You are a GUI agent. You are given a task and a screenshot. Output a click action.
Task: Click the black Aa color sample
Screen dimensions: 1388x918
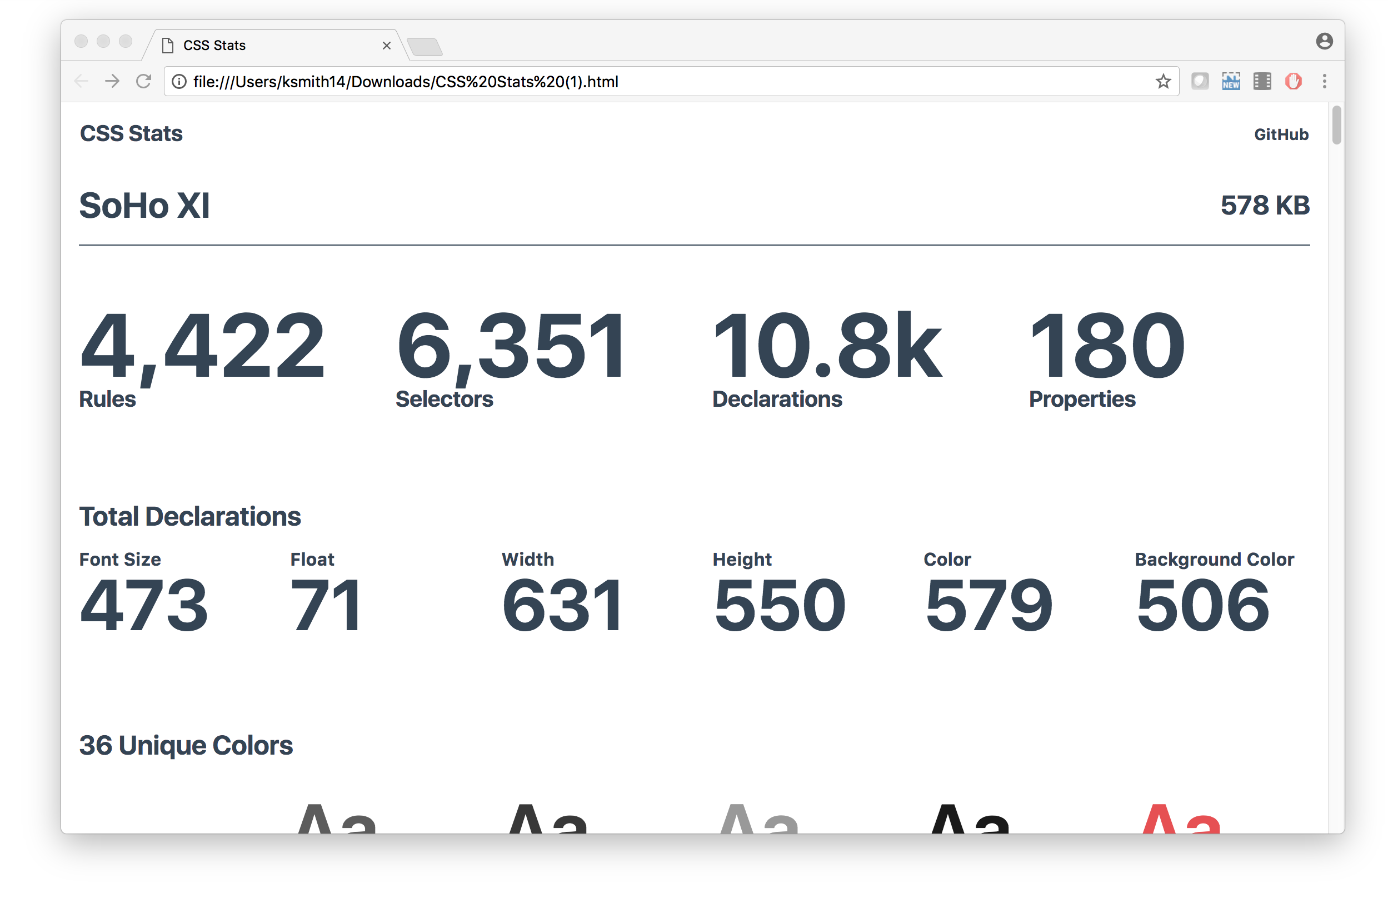click(970, 818)
